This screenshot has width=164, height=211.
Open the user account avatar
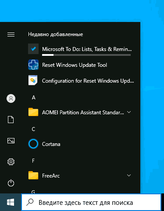(x=11, y=98)
